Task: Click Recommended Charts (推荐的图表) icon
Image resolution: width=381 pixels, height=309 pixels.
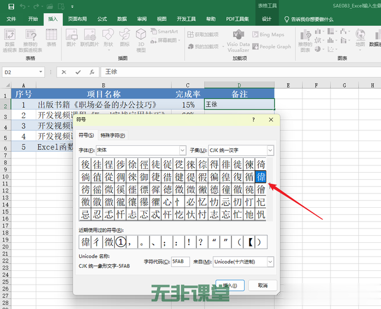Action: pyautogui.click(x=305, y=41)
